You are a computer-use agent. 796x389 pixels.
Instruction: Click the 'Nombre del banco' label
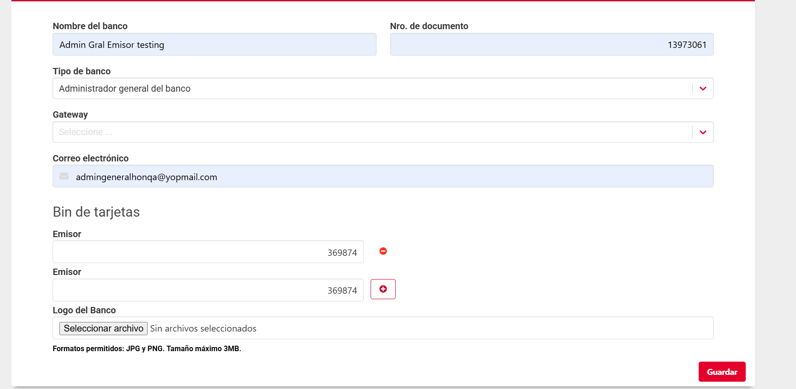(x=90, y=26)
